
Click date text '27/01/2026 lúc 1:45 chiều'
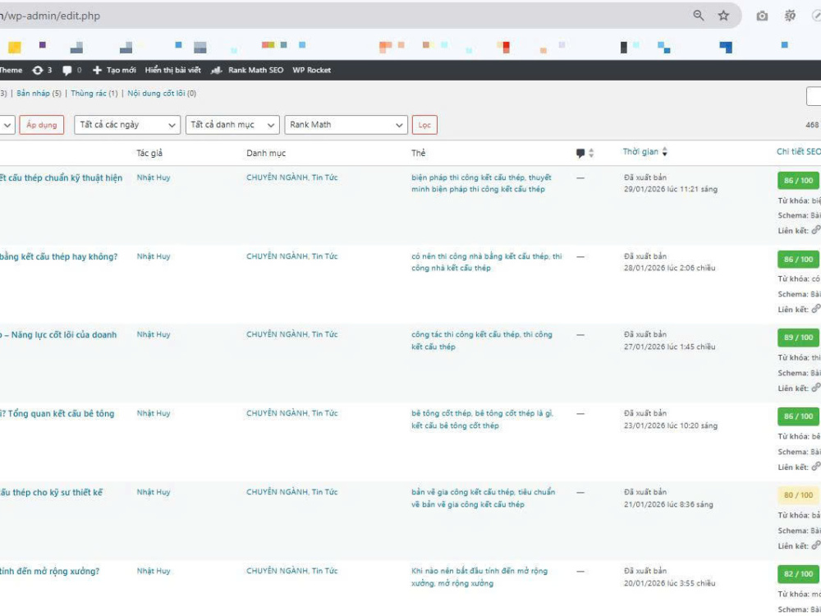click(x=669, y=347)
